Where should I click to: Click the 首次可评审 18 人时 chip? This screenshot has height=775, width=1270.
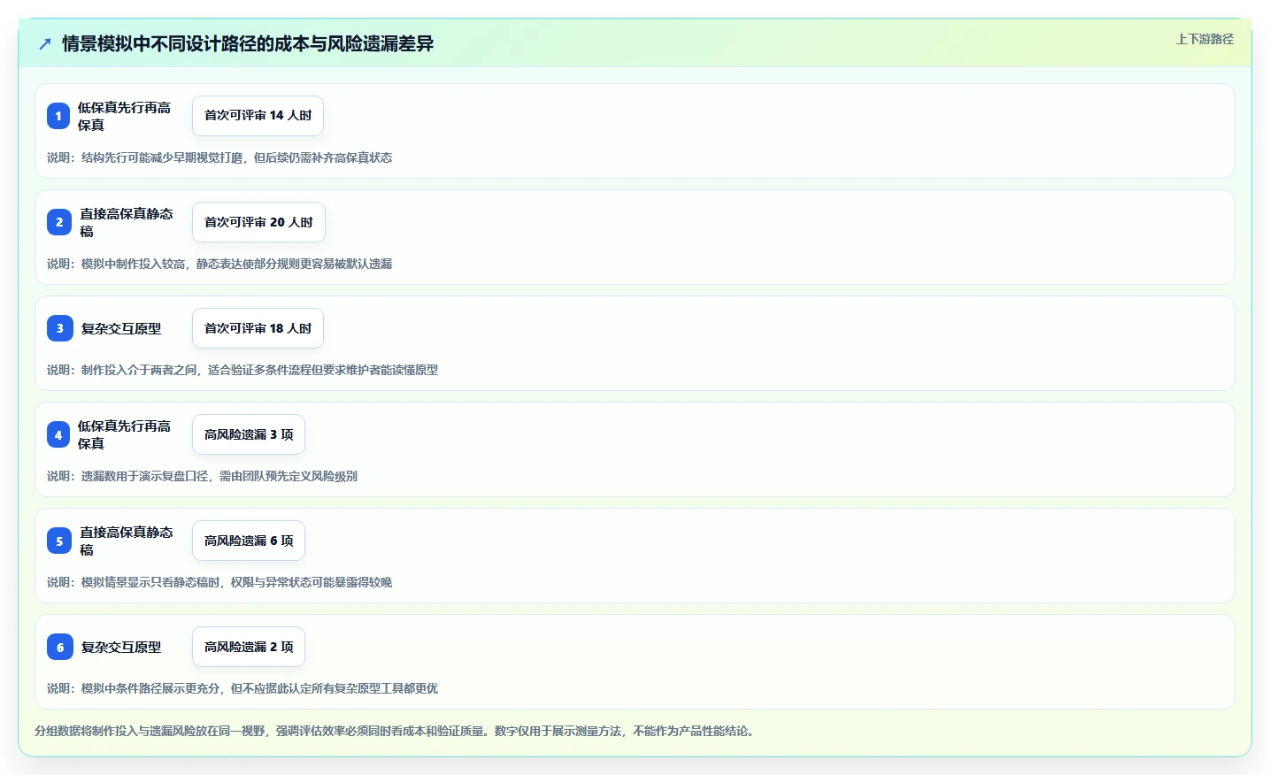pos(258,328)
